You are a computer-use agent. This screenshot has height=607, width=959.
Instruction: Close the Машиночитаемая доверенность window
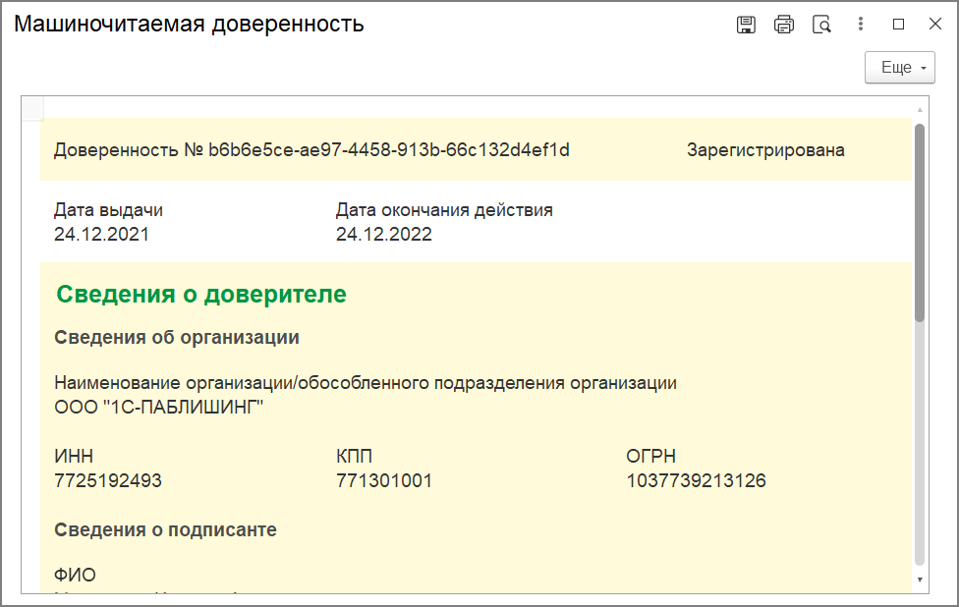coord(934,25)
